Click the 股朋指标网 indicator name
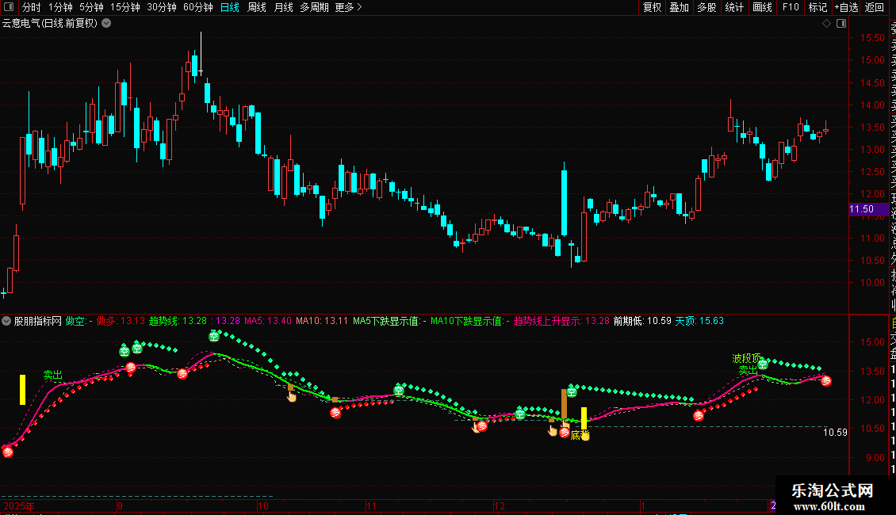 click(38, 321)
